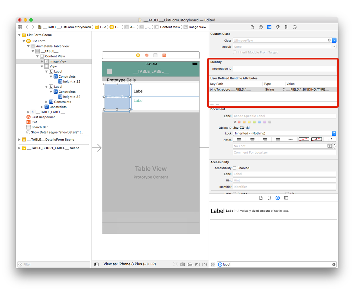Screen dimensions: 354x299
Task: Open the Connections inspector arrow icon
Action: coord(294,27)
